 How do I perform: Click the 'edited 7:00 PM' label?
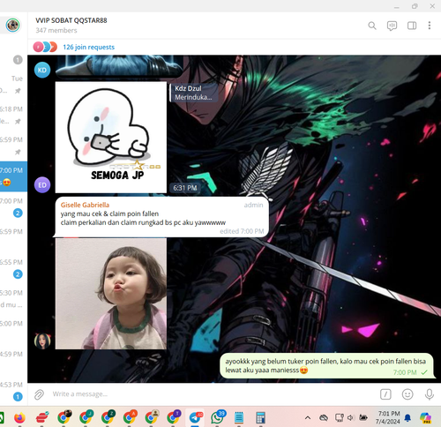[x=242, y=231]
